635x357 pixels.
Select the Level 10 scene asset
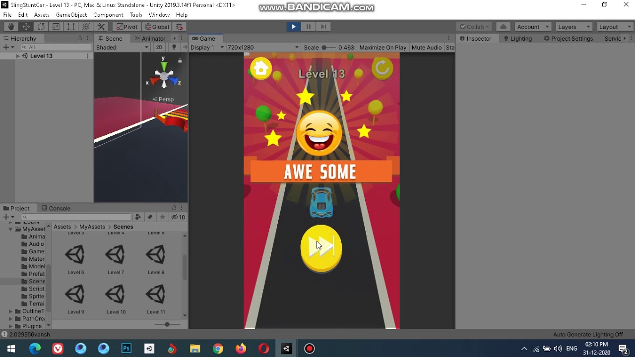pyautogui.click(x=116, y=299)
